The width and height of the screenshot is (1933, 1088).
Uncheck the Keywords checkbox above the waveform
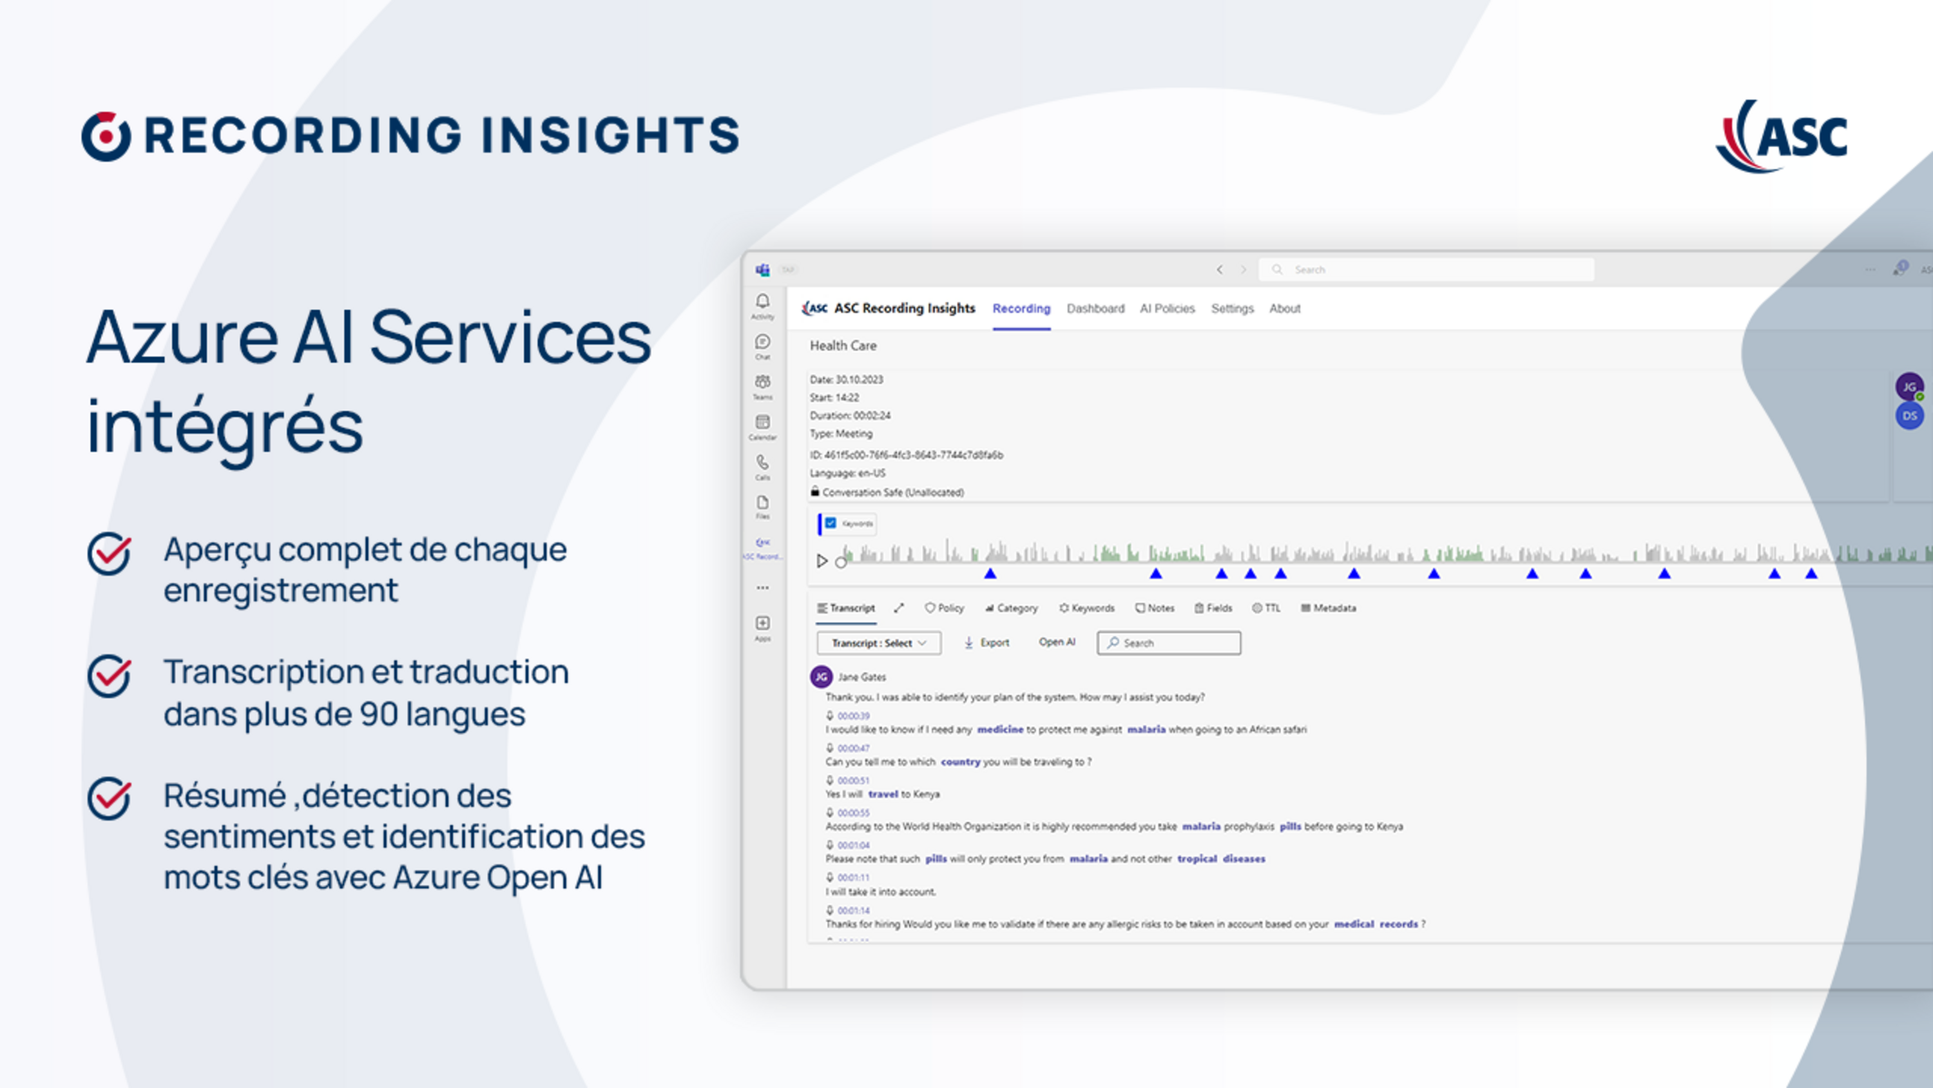(x=830, y=524)
